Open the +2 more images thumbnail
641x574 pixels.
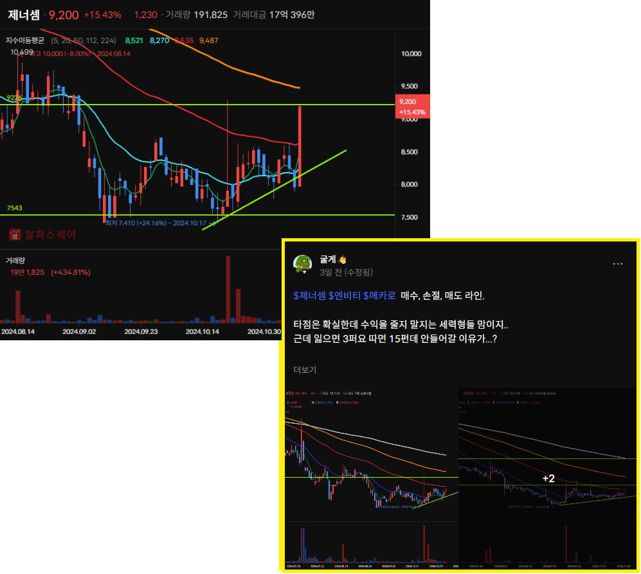(x=548, y=477)
